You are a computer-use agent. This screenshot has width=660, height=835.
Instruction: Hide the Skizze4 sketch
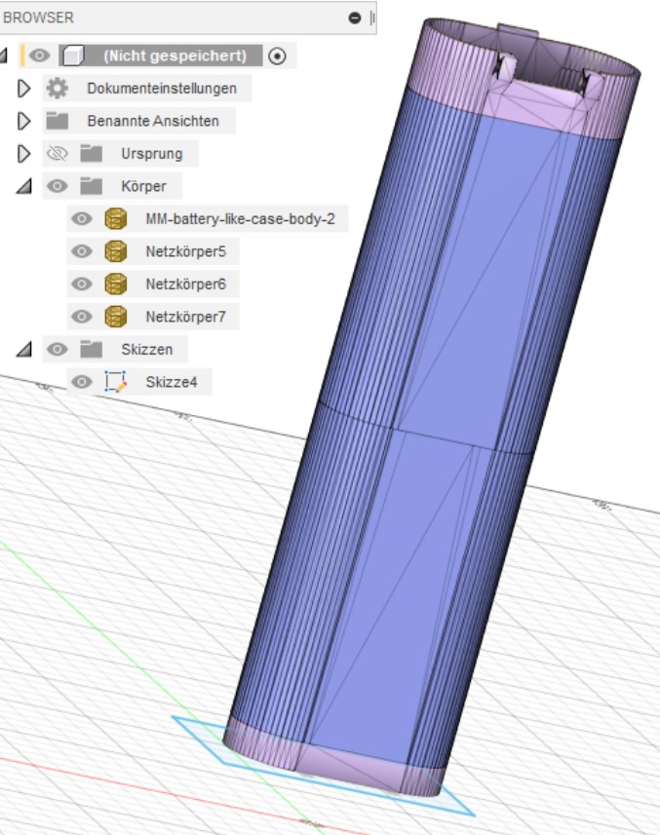(x=82, y=382)
